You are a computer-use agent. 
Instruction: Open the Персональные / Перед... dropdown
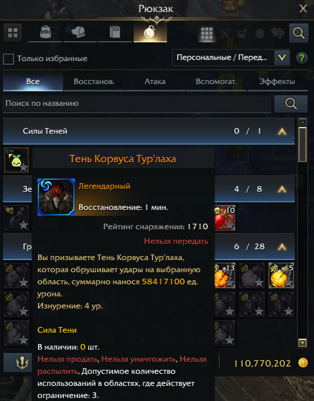[231, 57]
